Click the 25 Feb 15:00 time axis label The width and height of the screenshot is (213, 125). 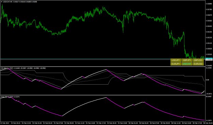click(x=91, y=123)
